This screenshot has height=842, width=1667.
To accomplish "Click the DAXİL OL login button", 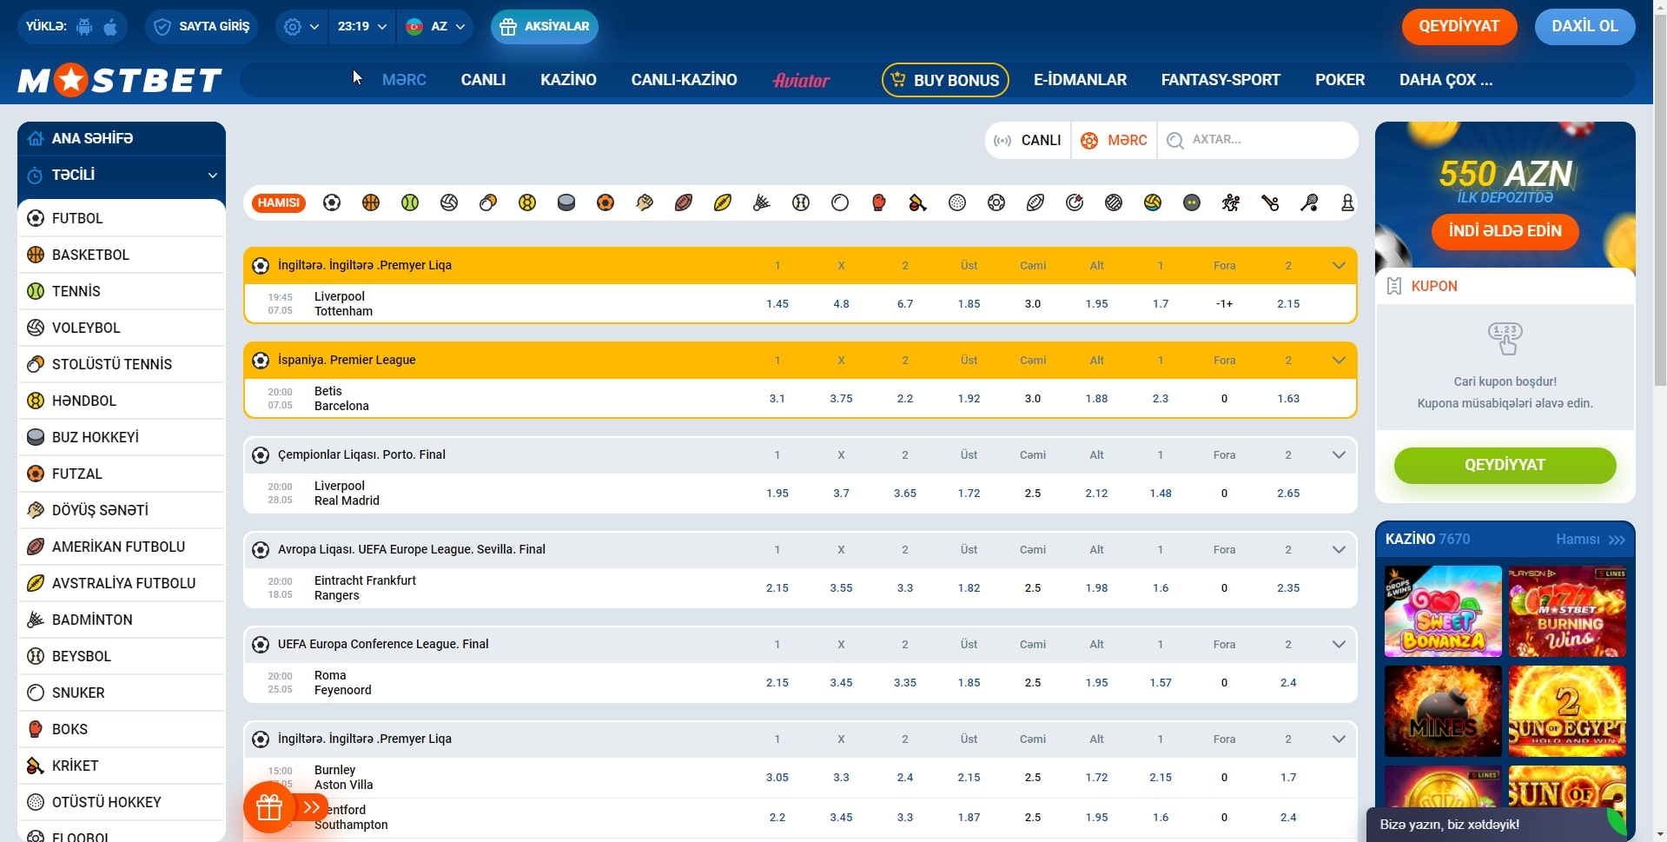I will tap(1584, 26).
